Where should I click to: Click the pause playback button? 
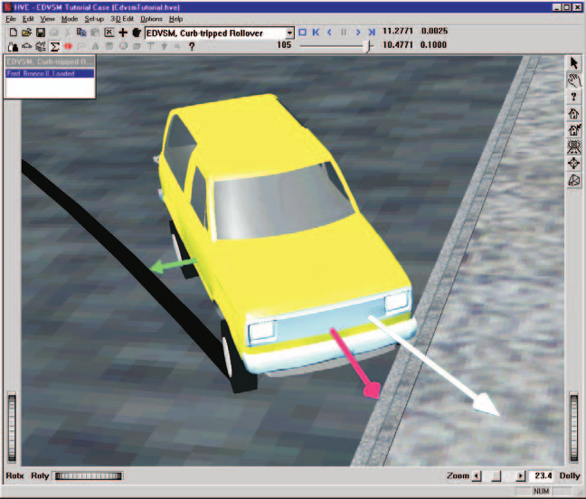(x=344, y=33)
